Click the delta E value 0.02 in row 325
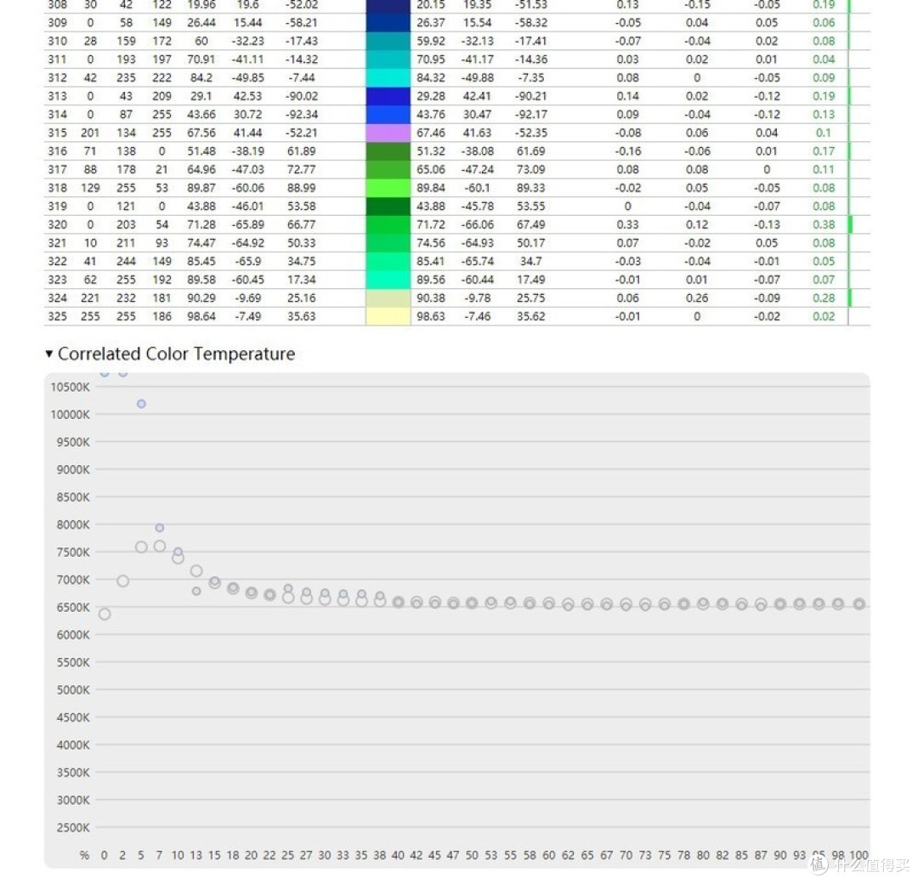 tap(824, 316)
